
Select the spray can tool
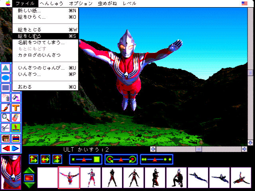tap(6, 98)
